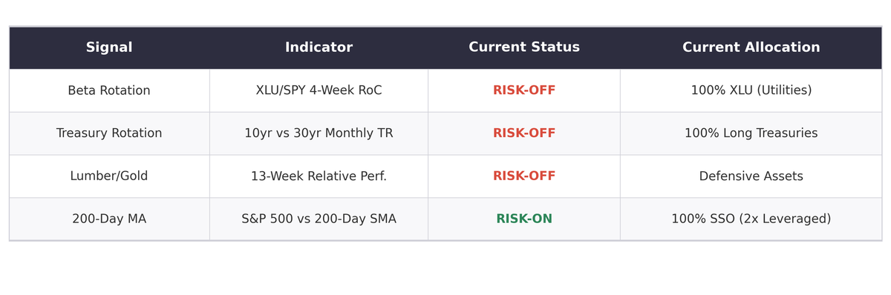891x295 pixels.
Task: Click the Beta Rotation signal cell
Action: pos(109,90)
